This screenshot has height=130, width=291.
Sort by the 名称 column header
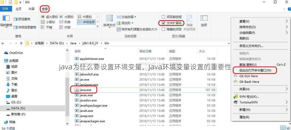click(77, 51)
